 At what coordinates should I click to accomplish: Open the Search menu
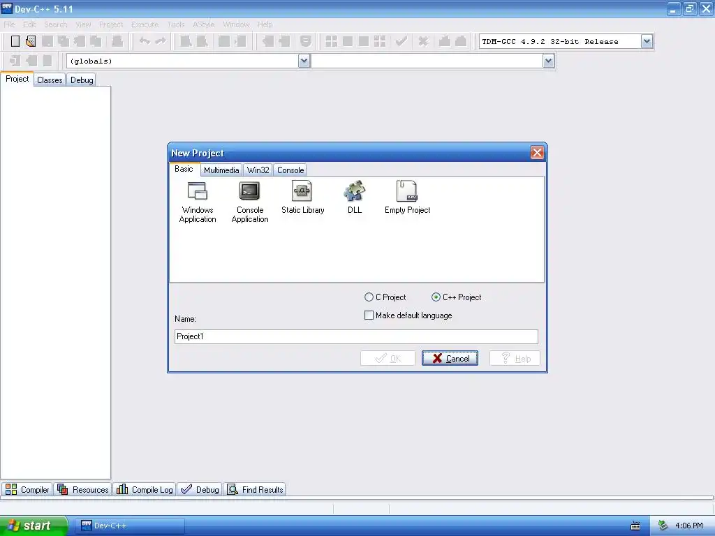click(x=56, y=24)
